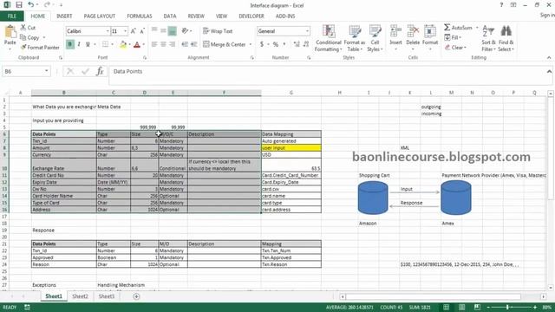
Task: Open Conditional Formatting menu
Action: pos(329,38)
